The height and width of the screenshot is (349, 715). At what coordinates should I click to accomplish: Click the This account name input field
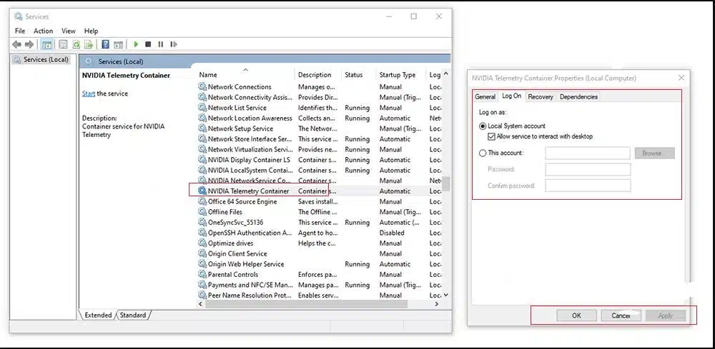588,153
